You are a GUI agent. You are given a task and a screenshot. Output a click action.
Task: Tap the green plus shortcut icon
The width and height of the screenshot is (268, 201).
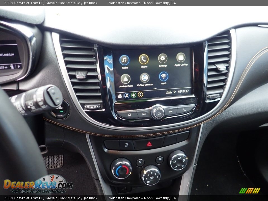tap(133, 95)
